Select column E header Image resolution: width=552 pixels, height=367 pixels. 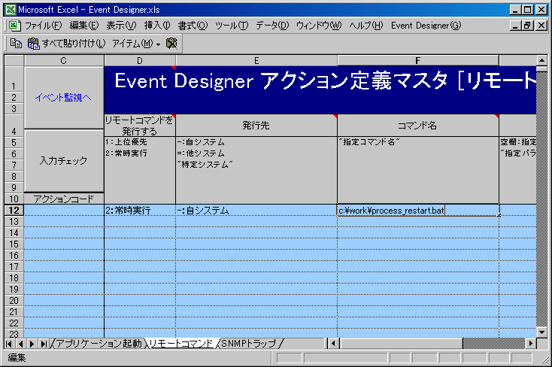coord(256,61)
